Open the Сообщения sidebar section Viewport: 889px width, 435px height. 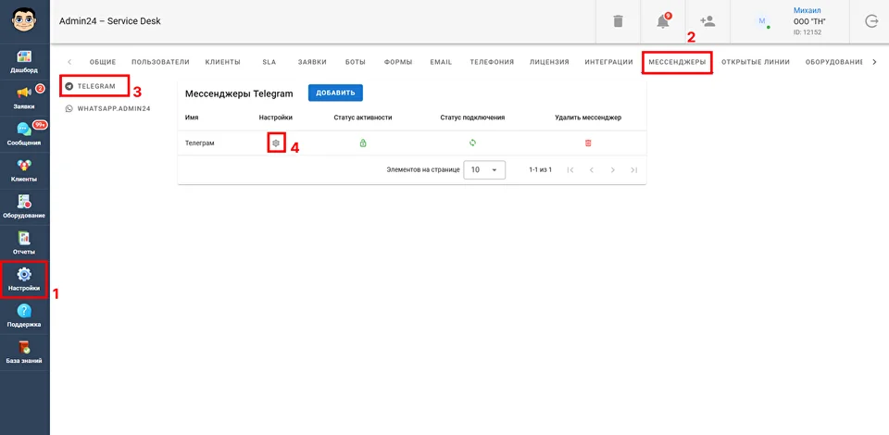point(24,135)
